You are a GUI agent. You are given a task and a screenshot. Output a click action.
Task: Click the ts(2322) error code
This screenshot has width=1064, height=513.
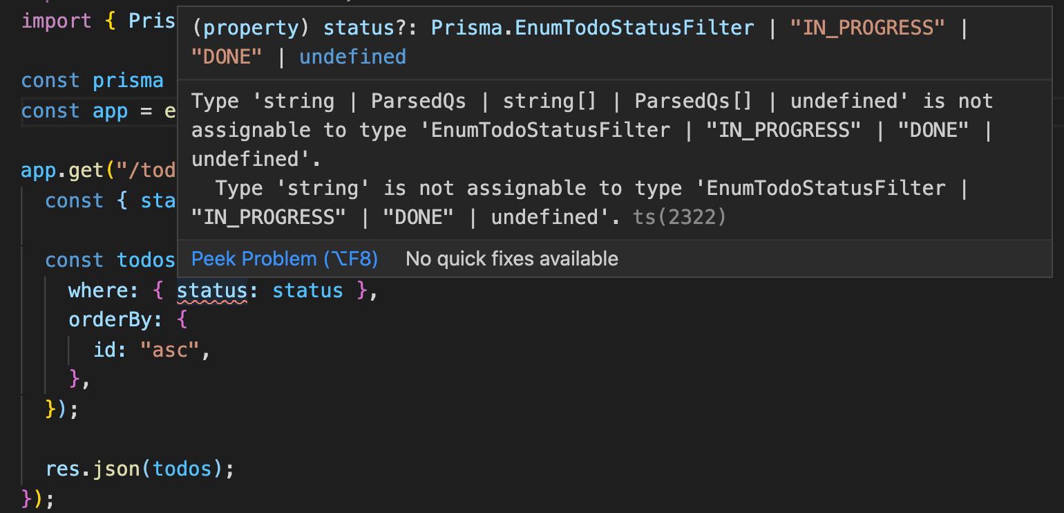(678, 217)
